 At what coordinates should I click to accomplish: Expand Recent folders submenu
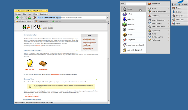coord(158,23)
